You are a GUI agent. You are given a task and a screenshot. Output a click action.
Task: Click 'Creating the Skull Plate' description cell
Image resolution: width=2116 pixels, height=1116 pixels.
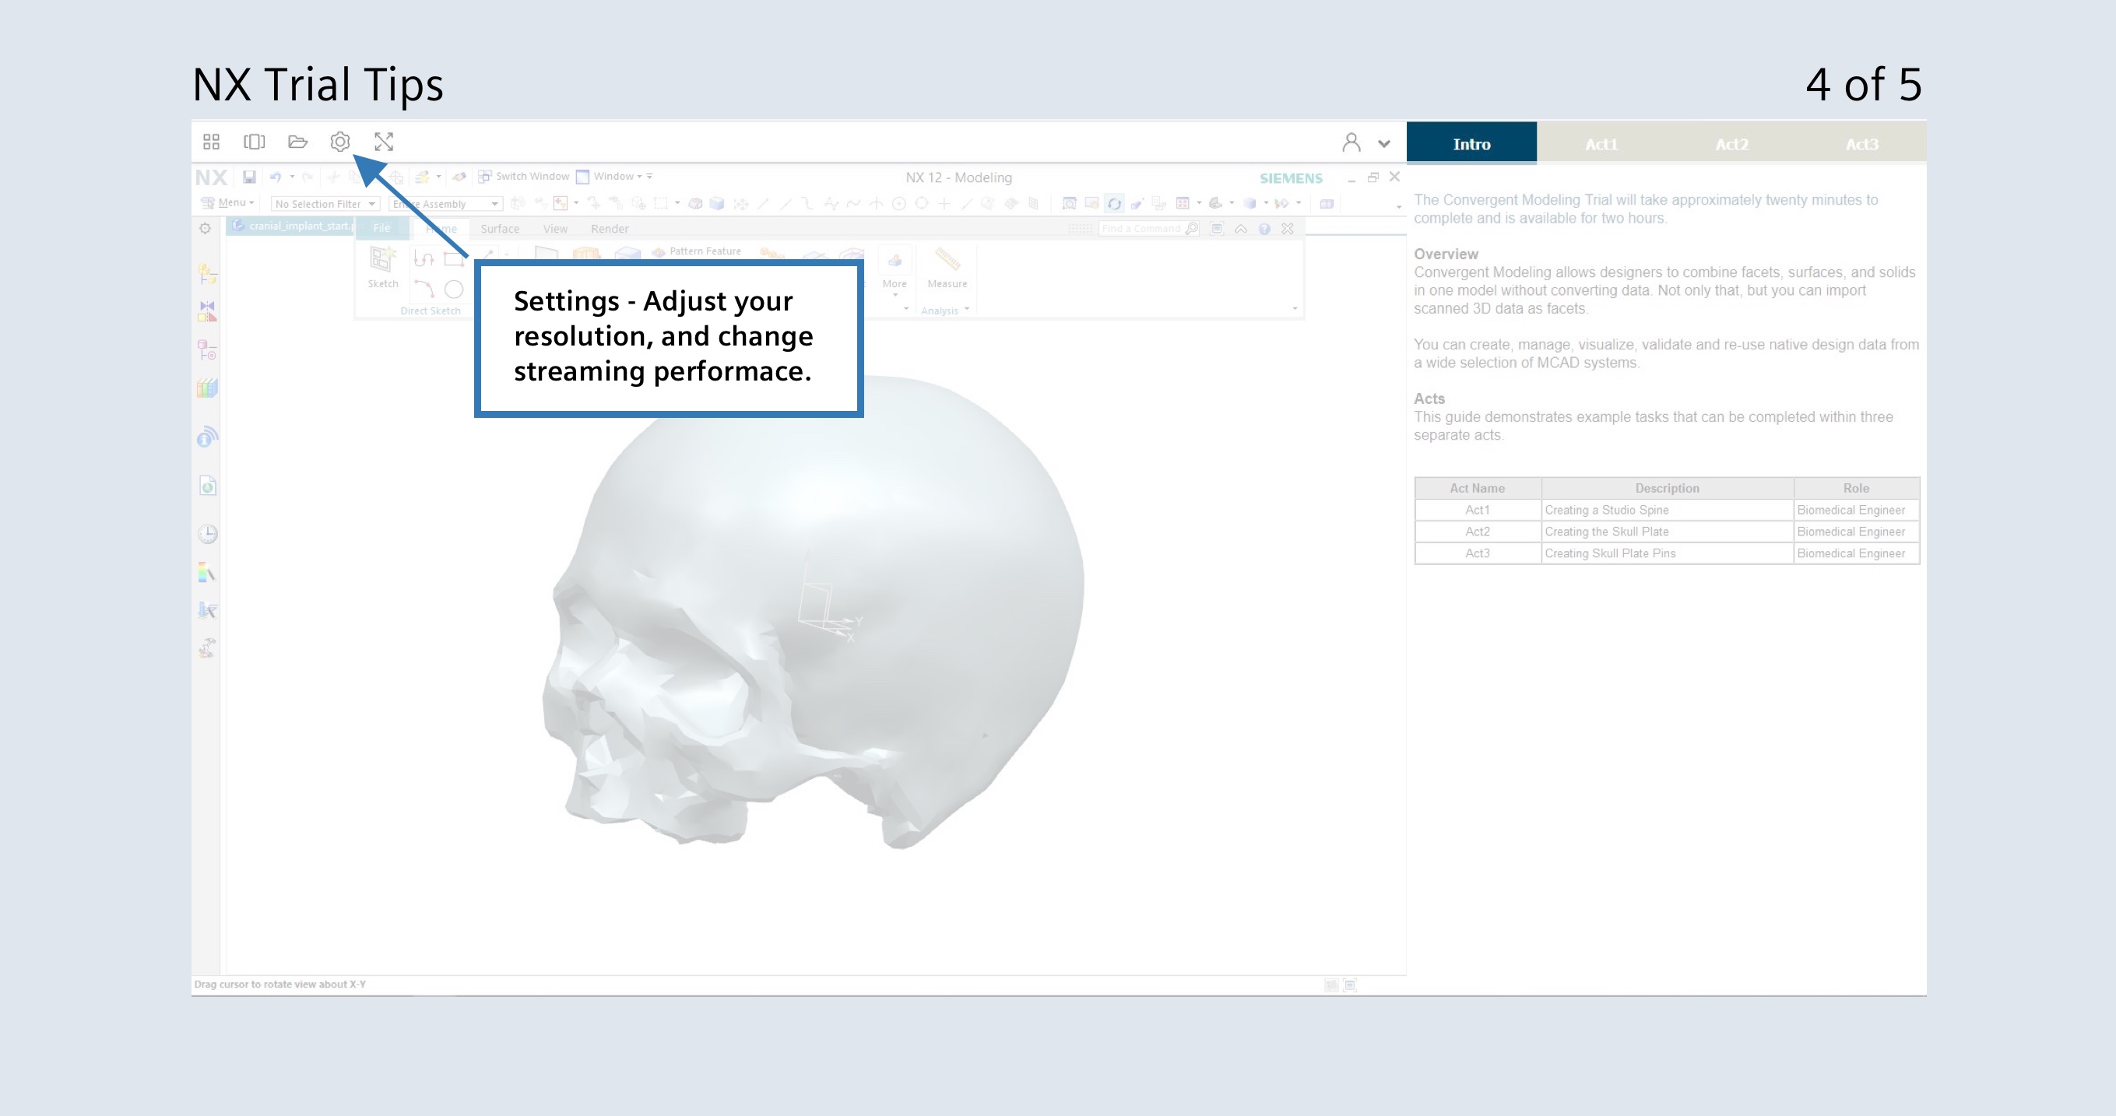[x=1667, y=532]
